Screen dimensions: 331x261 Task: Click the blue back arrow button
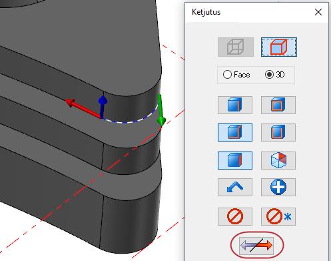pyautogui.click(x=235, y=187)
